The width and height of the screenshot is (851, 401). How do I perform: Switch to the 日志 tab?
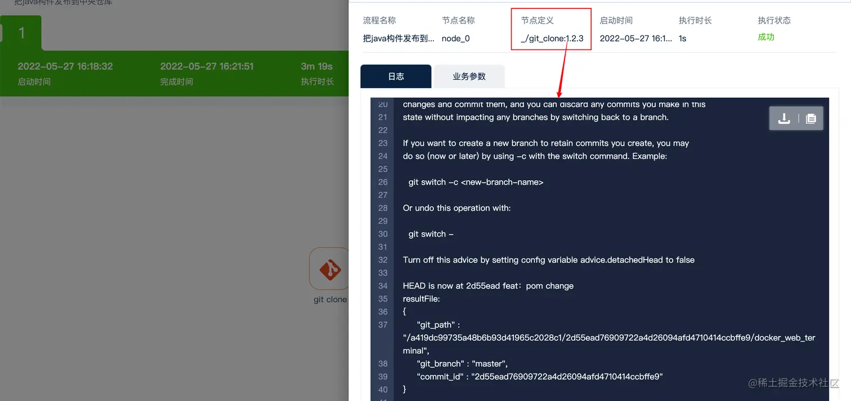[396, 76]
